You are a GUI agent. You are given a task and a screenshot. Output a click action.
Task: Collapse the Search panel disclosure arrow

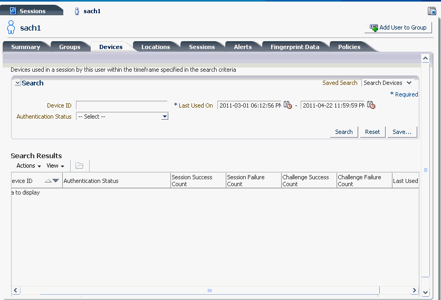coord(18,83)
